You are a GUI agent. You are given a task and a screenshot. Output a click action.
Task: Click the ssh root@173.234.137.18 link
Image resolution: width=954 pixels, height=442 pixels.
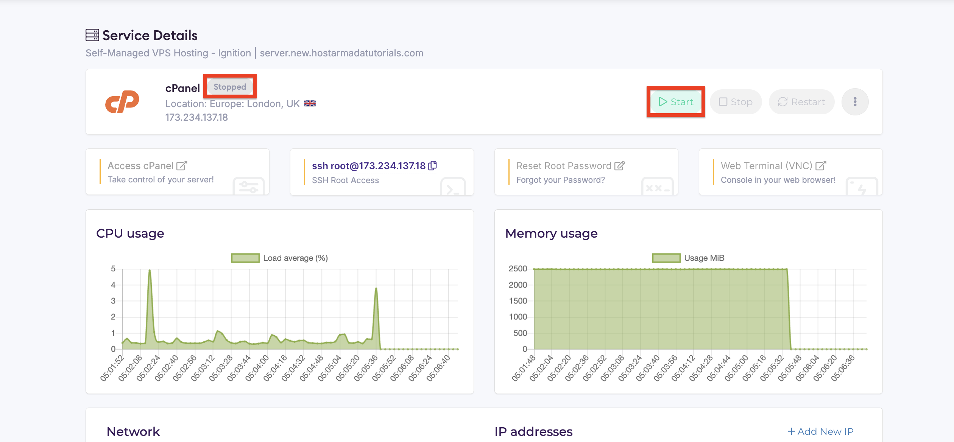(369, 166)
